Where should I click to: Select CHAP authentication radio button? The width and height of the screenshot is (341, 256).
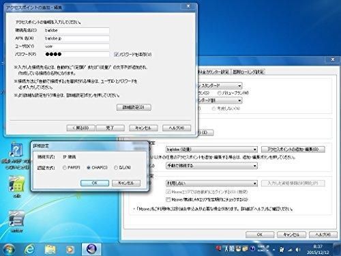click(89, 167)
